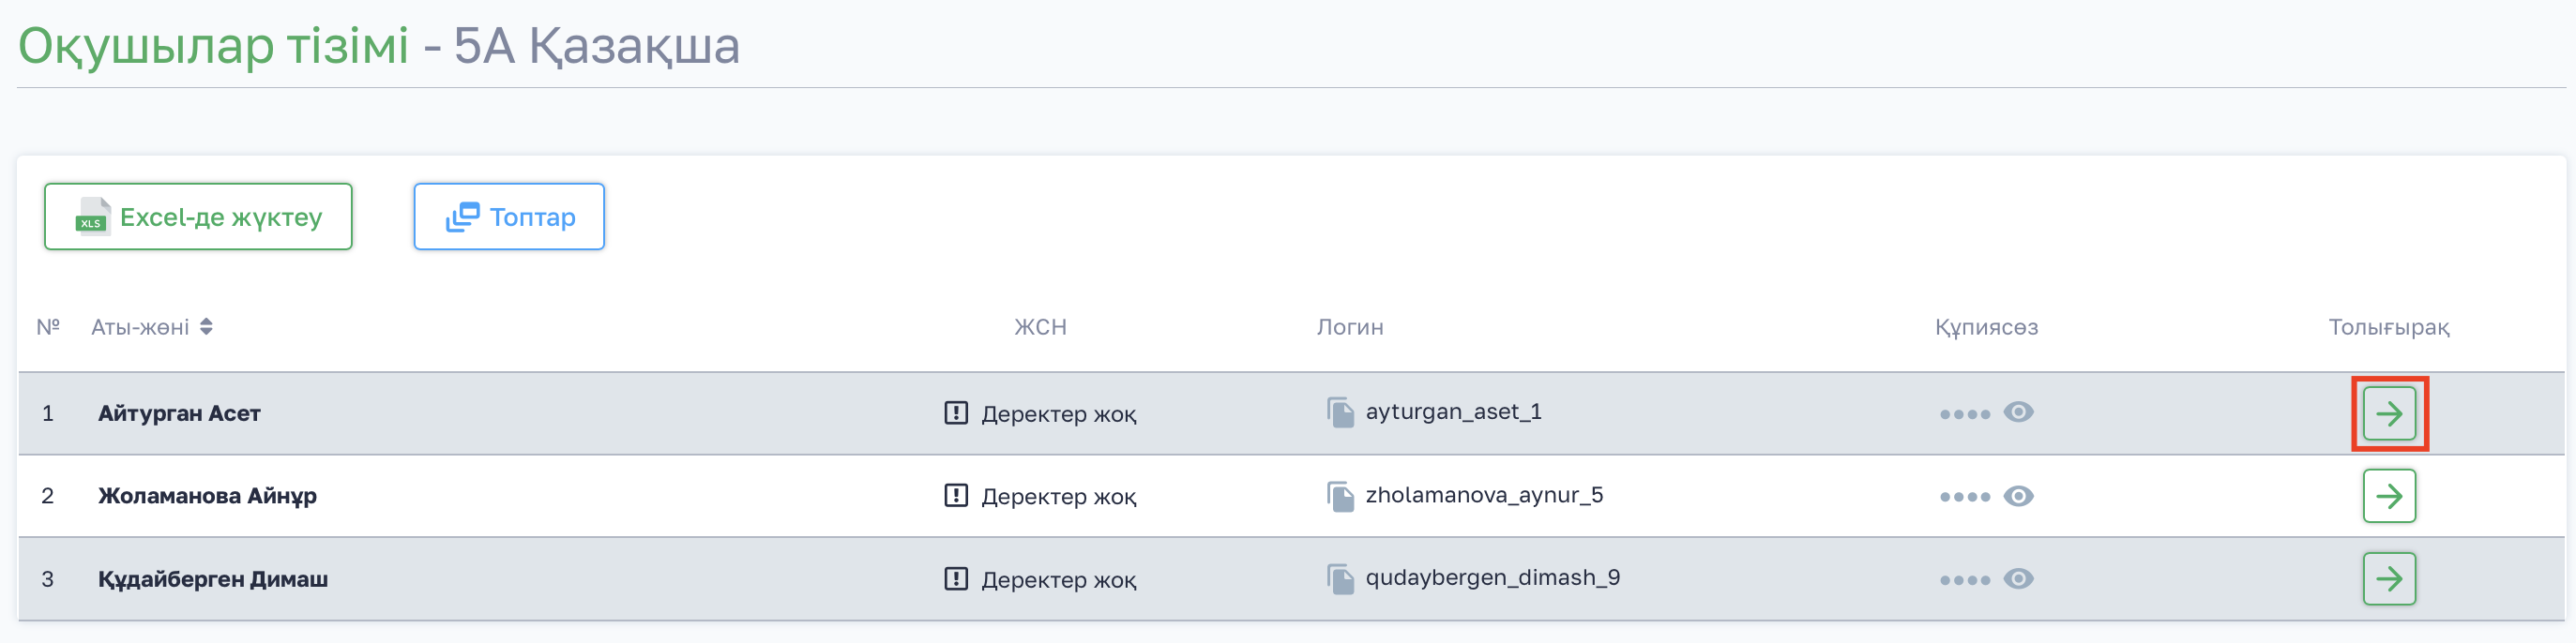
Task: Toggle password visibility for Құдайберген Димаш
Action: click(2018, 579)
